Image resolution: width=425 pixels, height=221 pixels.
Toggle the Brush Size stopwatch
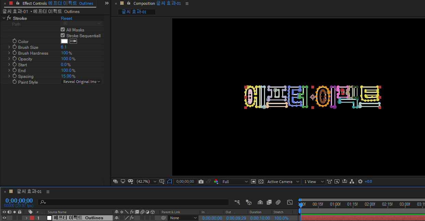point(14,47)
